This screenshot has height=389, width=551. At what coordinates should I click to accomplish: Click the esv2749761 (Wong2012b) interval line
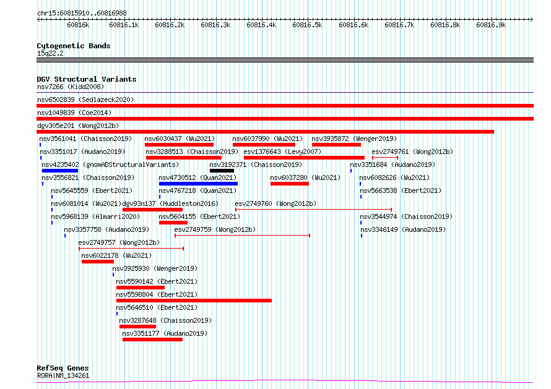tap(385, 158)
